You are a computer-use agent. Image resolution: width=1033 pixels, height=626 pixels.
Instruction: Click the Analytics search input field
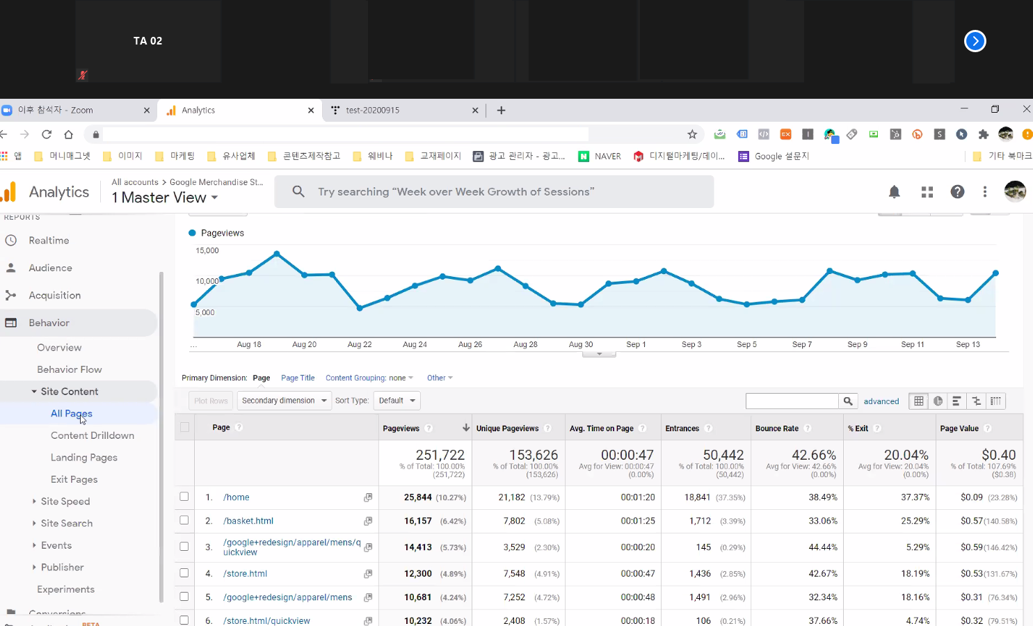pos(494,192)
